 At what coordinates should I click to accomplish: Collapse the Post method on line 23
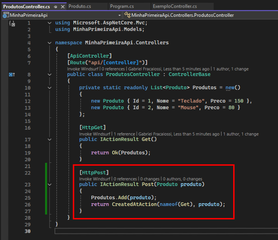49,185
